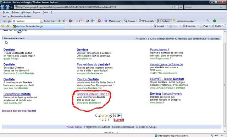Click the Trouver binoculars icon
The height and width of the screenshot is (137, 227).
coord(125,21)
